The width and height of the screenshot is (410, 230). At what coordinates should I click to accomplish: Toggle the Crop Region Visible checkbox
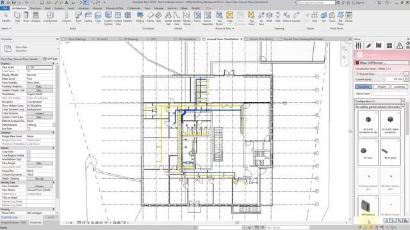(x=29, y=155)
